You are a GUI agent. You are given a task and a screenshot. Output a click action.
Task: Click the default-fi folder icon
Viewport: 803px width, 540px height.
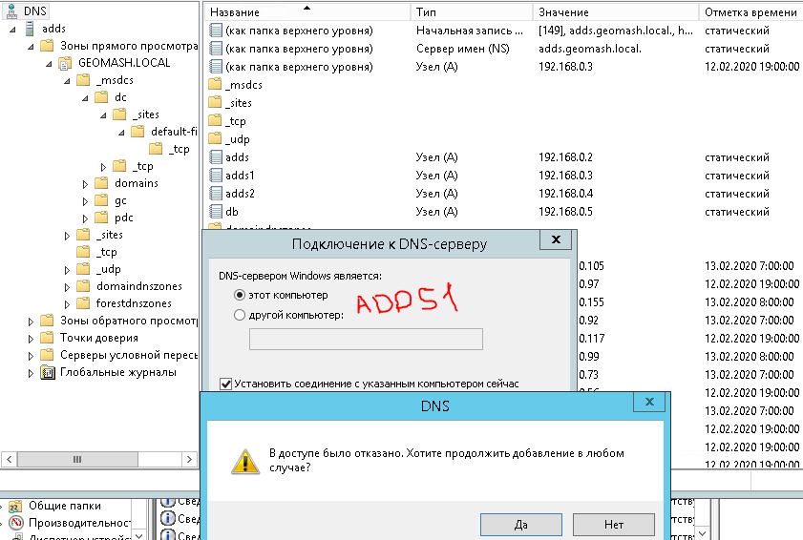tap(137, 132)
